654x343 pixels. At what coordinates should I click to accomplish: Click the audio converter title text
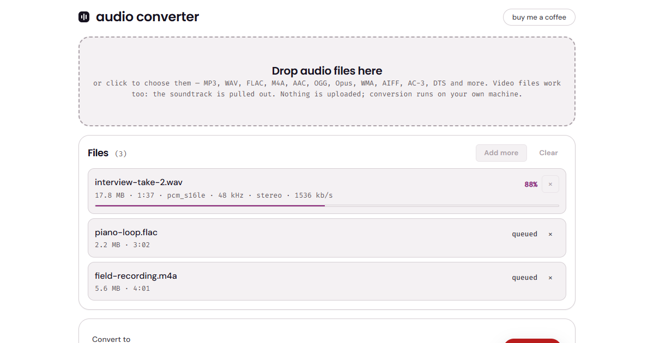pos(148,17)
